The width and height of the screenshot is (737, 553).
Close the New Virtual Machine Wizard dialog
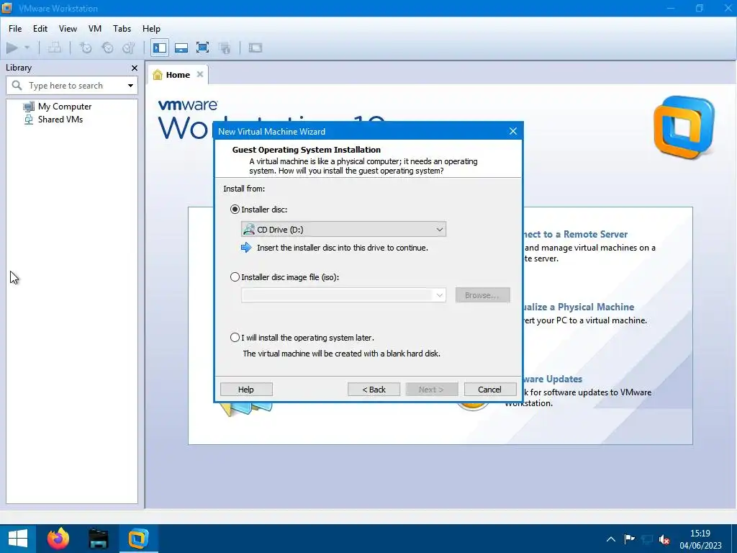point(512,131)
